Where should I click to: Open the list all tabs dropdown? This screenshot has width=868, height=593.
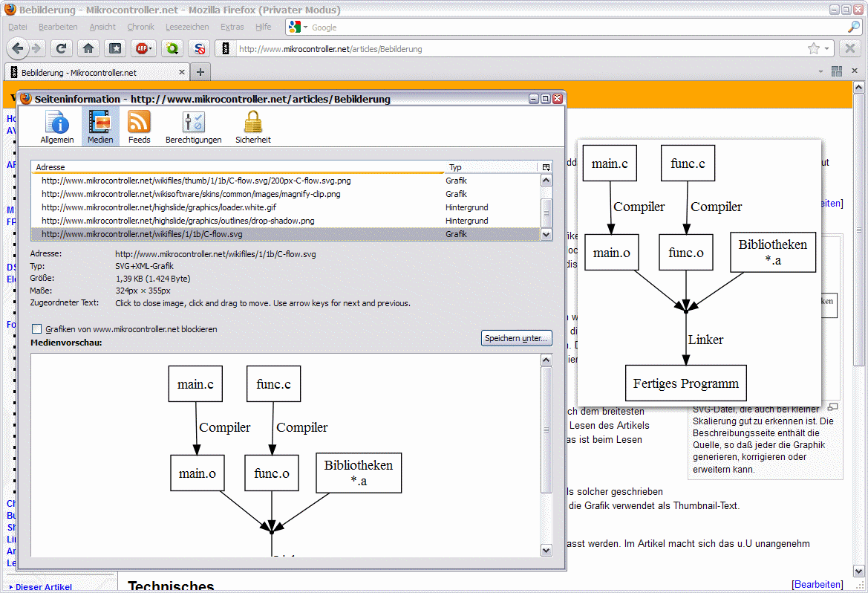tap(820, 71)
